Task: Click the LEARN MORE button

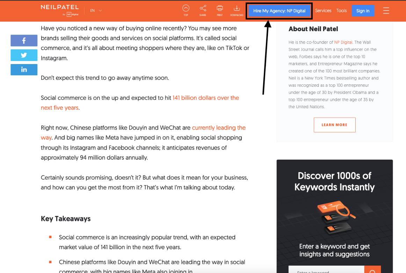Action: tap(334, 125)
